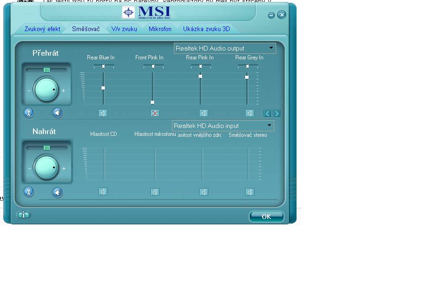Open the Zvukový efekt tab

[x=42, y=29]
